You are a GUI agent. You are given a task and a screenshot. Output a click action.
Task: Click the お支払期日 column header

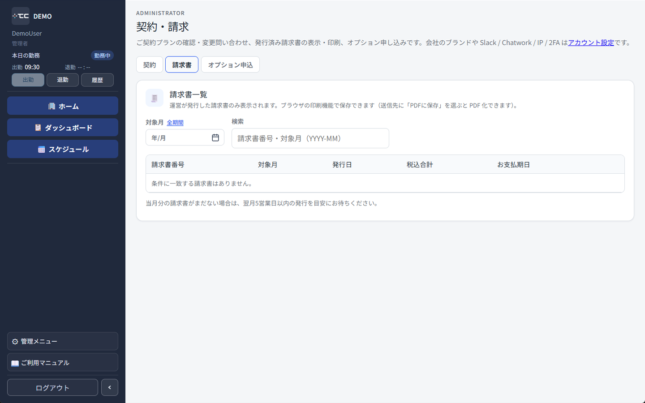point(513,165)
